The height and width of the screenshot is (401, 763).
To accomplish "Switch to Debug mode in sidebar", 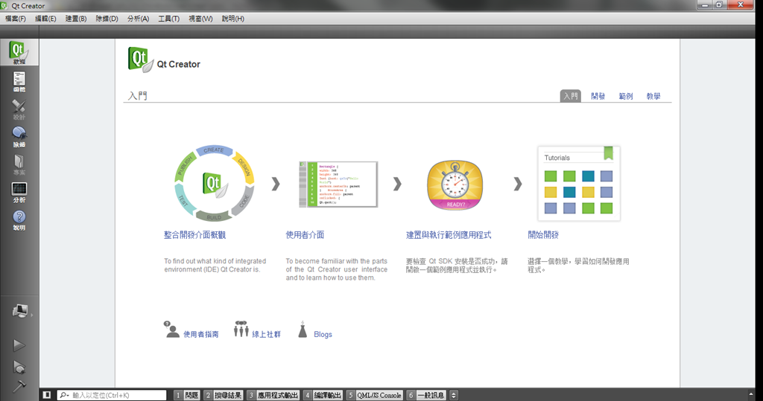I will pyautogui.click(x=19, y=137).
